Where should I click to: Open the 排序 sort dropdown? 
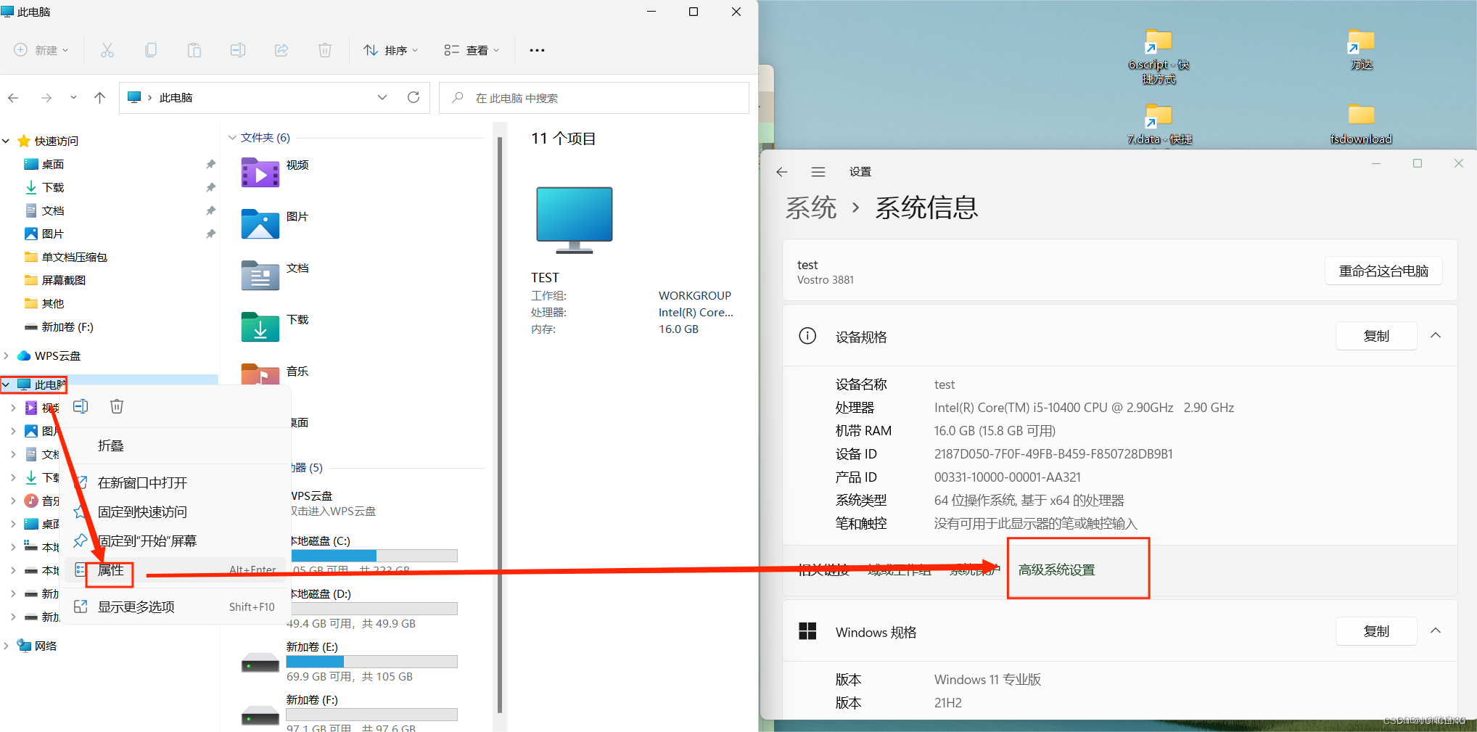tap(391, 50)
